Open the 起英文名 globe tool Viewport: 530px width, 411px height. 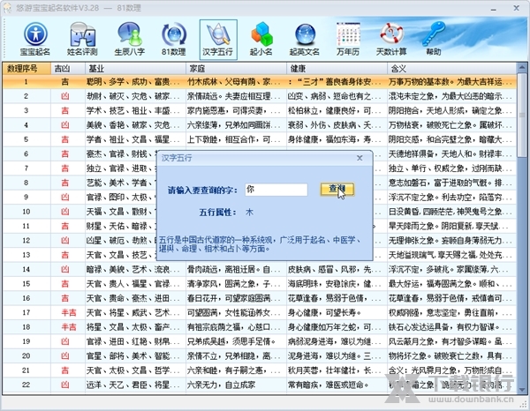305,39
